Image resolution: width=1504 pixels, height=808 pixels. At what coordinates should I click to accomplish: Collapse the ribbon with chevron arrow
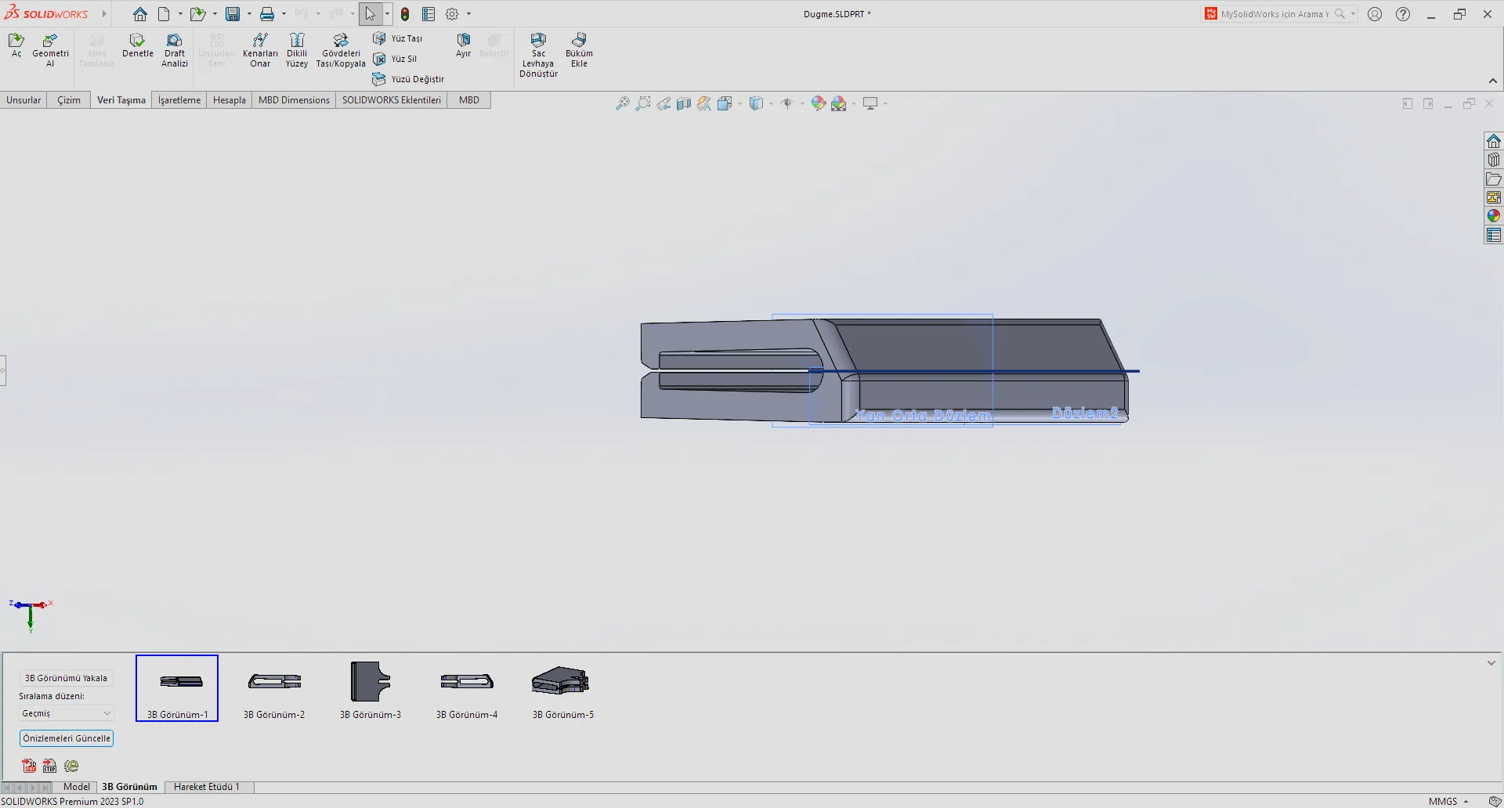1492,81
